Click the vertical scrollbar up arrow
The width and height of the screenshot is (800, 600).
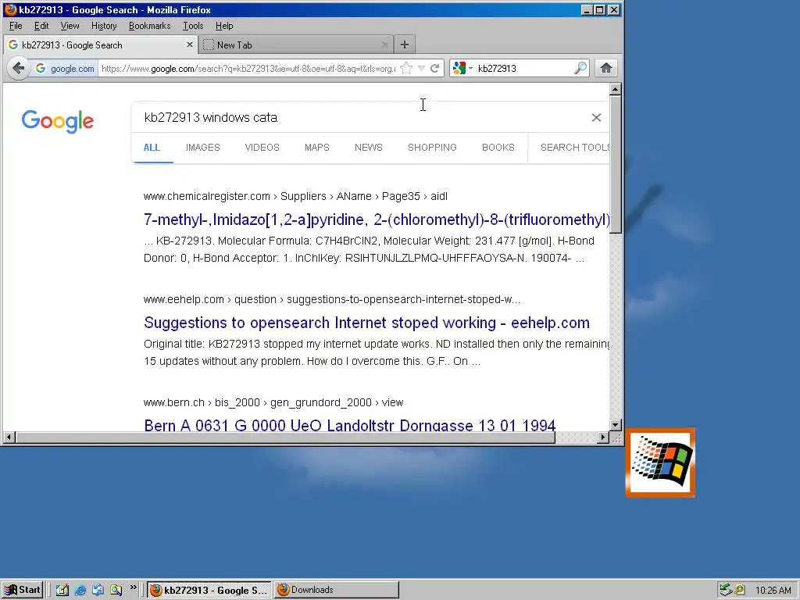pos(616,89)
